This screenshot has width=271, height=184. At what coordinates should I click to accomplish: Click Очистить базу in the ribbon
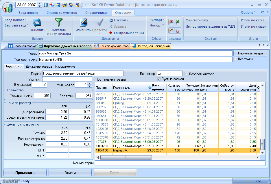[x=197, y=20]
